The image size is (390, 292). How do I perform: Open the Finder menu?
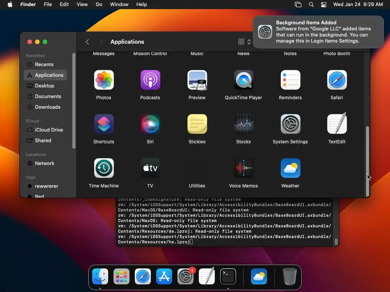click(x=28, y=5)
